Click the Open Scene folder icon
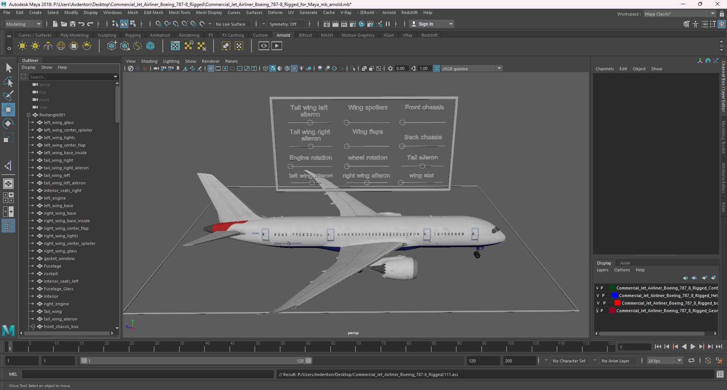The height and width of the screenshot is (390, 727). tap(64, 24)
